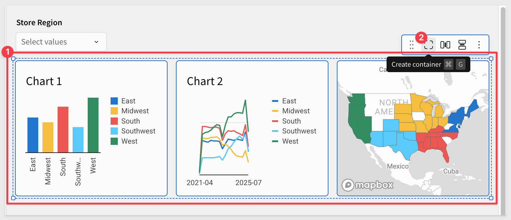Click the West green bar in Chart 1
Image resolution: width=511 pixels, height=220 pixels.
coord(93,125)
